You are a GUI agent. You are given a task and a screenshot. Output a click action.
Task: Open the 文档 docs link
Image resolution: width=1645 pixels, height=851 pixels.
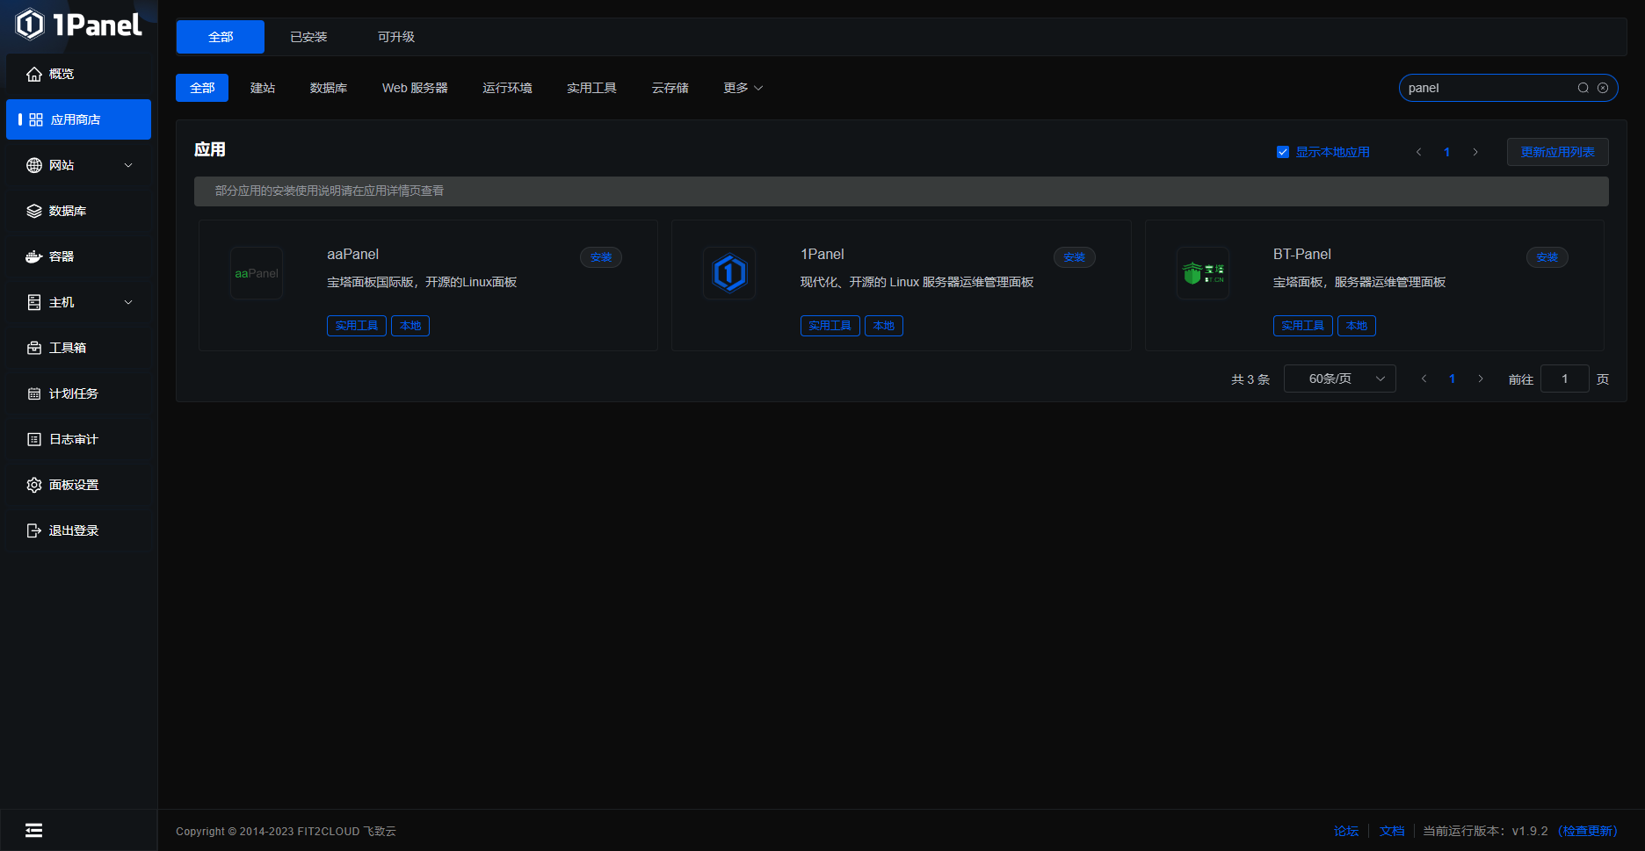pyautogui.click(x=1392, y=831)
